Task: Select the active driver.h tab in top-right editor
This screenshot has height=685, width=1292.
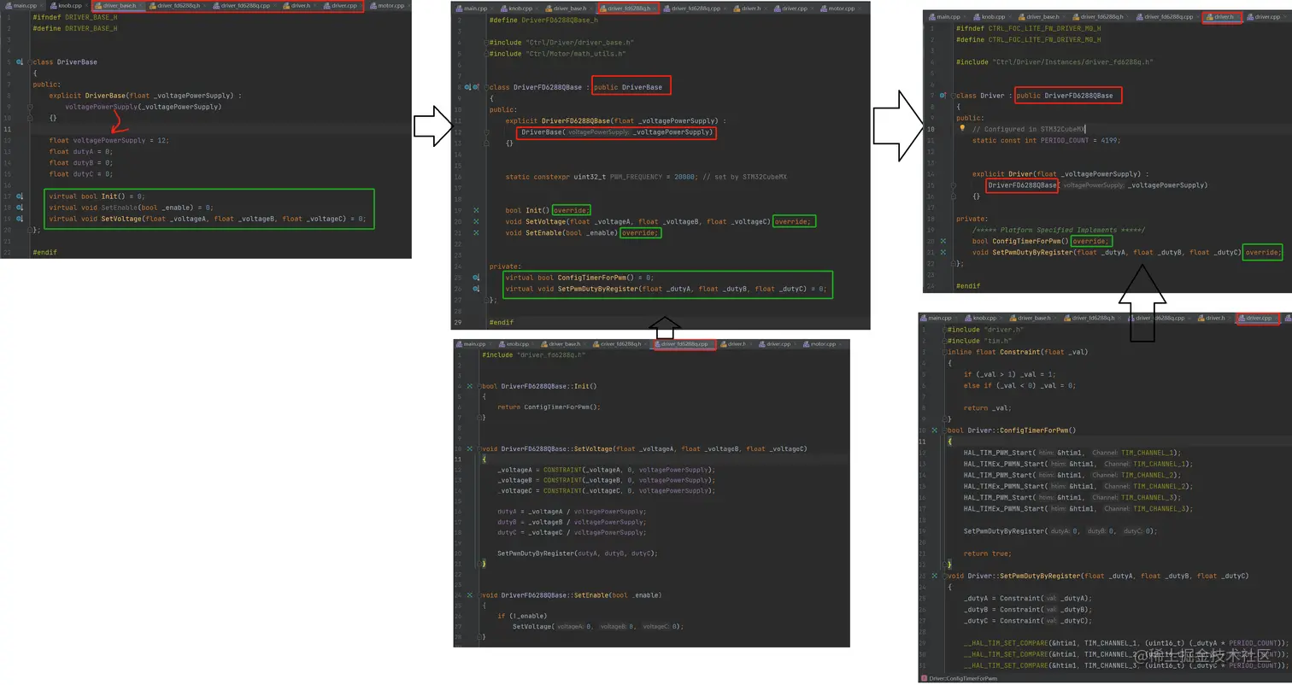Action: coord(1221,17)
